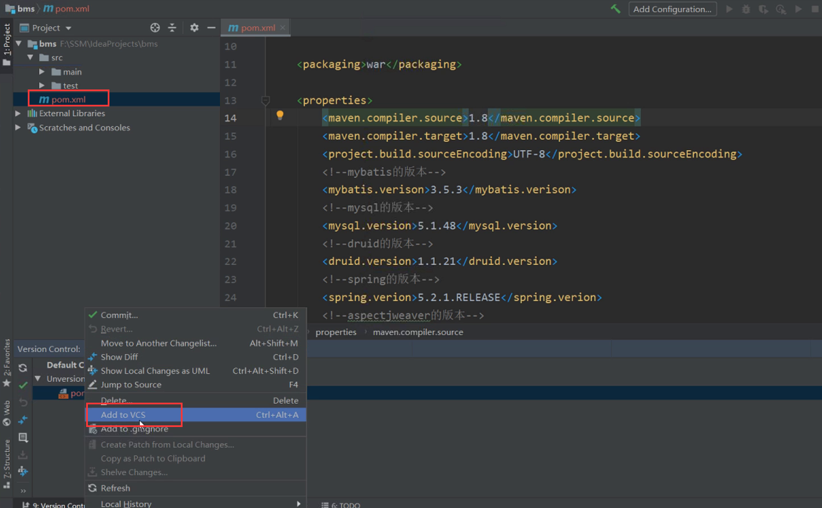Click the build hammer icon
Viewport: 822px width, 508px height.
(616, 8)
